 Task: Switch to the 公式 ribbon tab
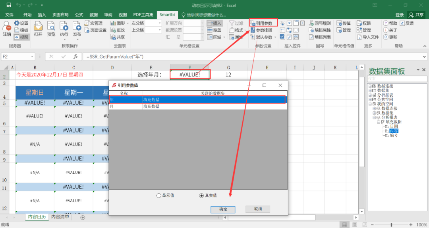79,15
